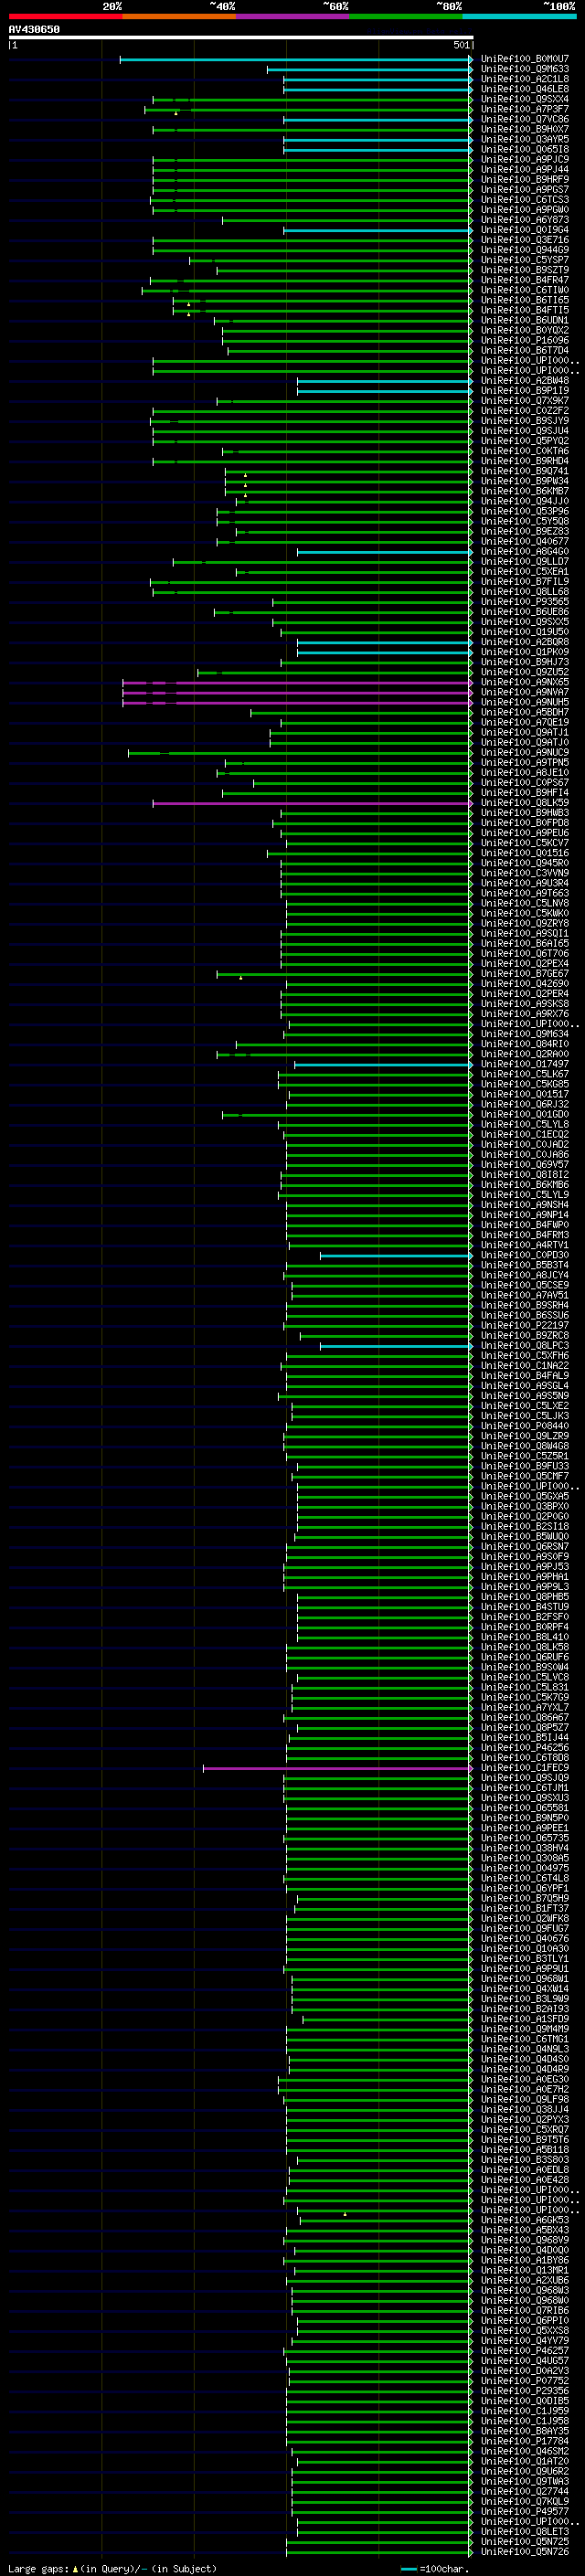Select the UniRef100_A9PJC9 label

point(525,160)
